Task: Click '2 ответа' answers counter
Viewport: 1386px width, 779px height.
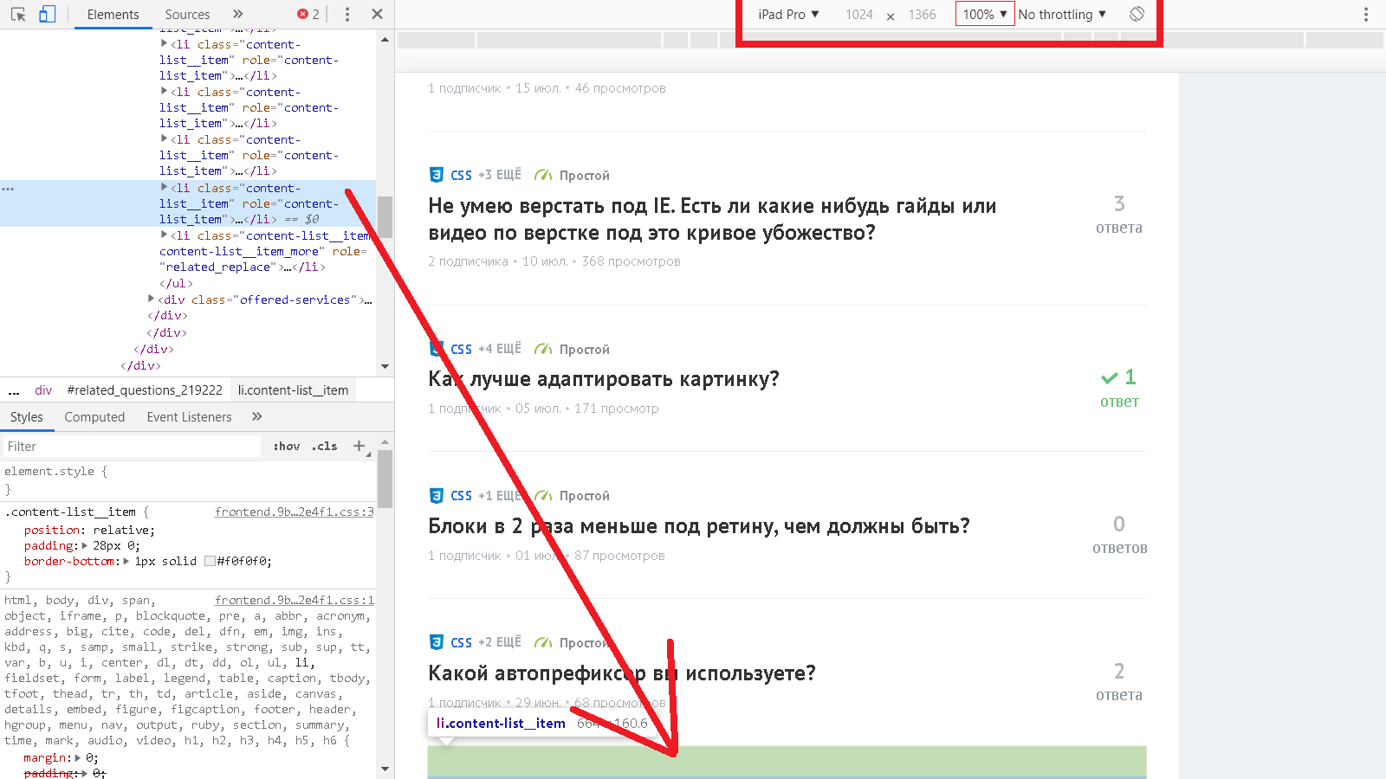Action: coord(1119,681)
